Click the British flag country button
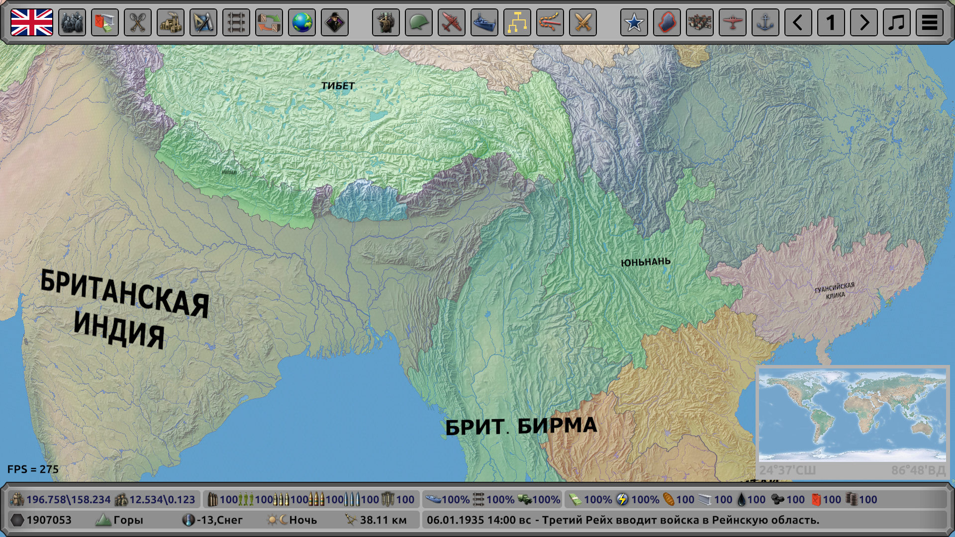 point(32,22)
